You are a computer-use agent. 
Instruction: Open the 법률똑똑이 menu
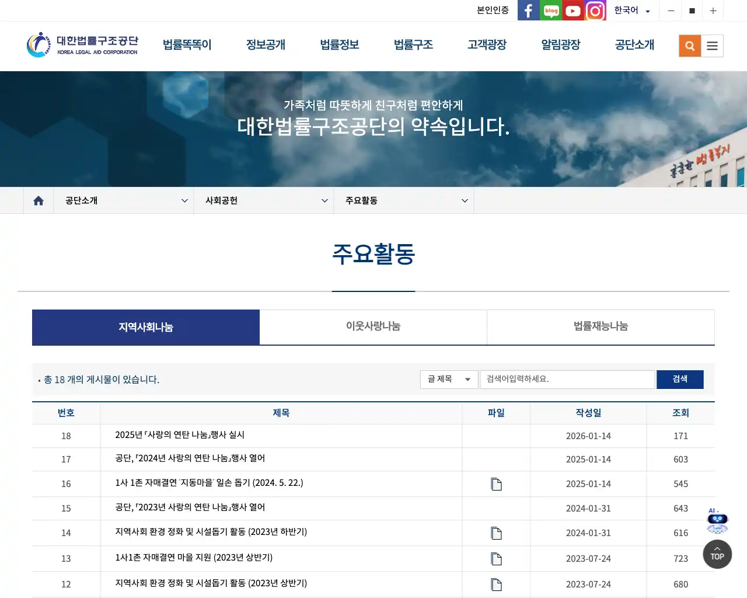(x=187, y=45)
